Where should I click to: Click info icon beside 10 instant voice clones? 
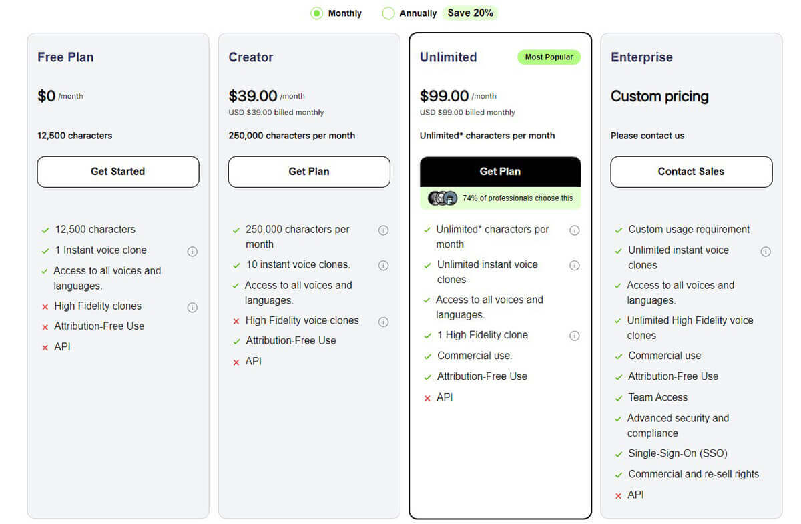[x=383, y=266]
